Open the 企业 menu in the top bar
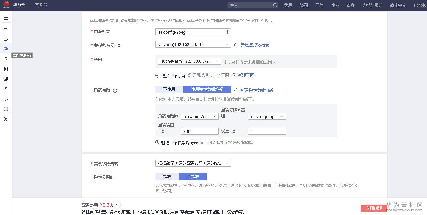 335,5
